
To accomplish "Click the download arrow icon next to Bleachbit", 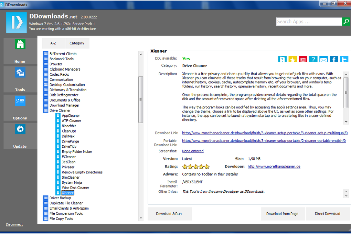I will 58,126.
